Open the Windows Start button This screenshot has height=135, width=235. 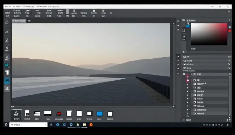[x=6, y=125]
